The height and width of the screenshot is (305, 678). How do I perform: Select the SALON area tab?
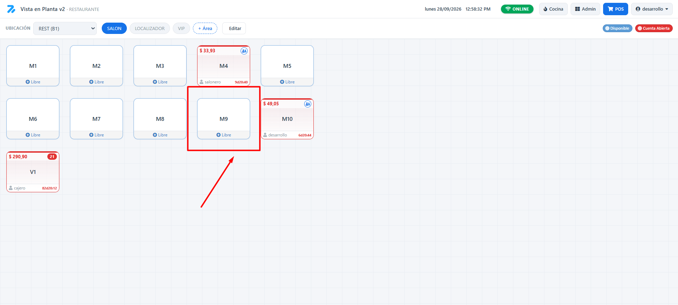click(x=114, y=29)
